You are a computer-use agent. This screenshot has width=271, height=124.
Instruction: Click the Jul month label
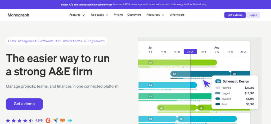[x=150, y=47]
